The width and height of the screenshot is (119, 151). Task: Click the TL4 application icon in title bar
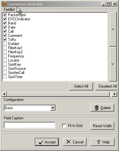click(x=4, y=4)
